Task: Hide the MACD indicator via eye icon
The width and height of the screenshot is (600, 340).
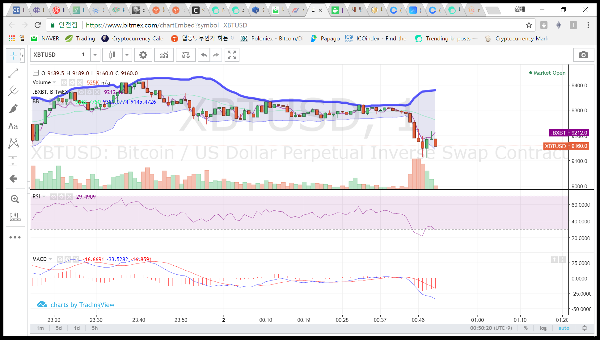Action: click(x=60, y=259)
